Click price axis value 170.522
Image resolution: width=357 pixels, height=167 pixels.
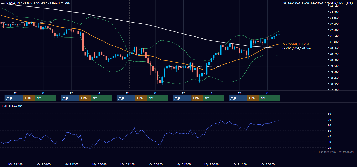(x=333, y=54)
